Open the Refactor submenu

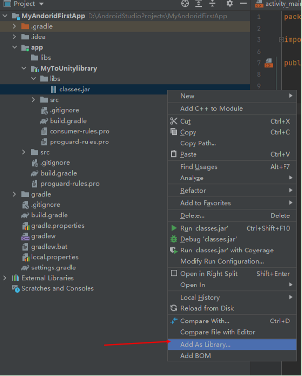pyautogui.click(x=232, y=191)
